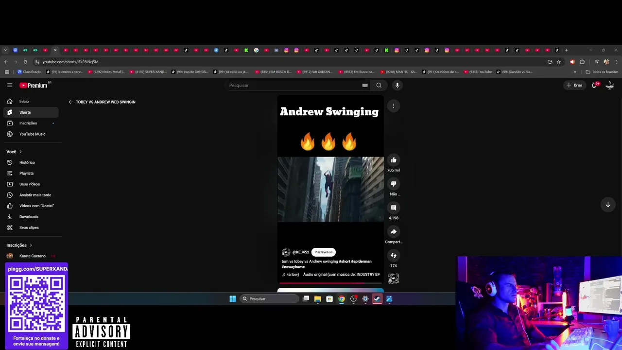
Task: Open Seus vídeos in the sidebar
Action: (31, 184)
